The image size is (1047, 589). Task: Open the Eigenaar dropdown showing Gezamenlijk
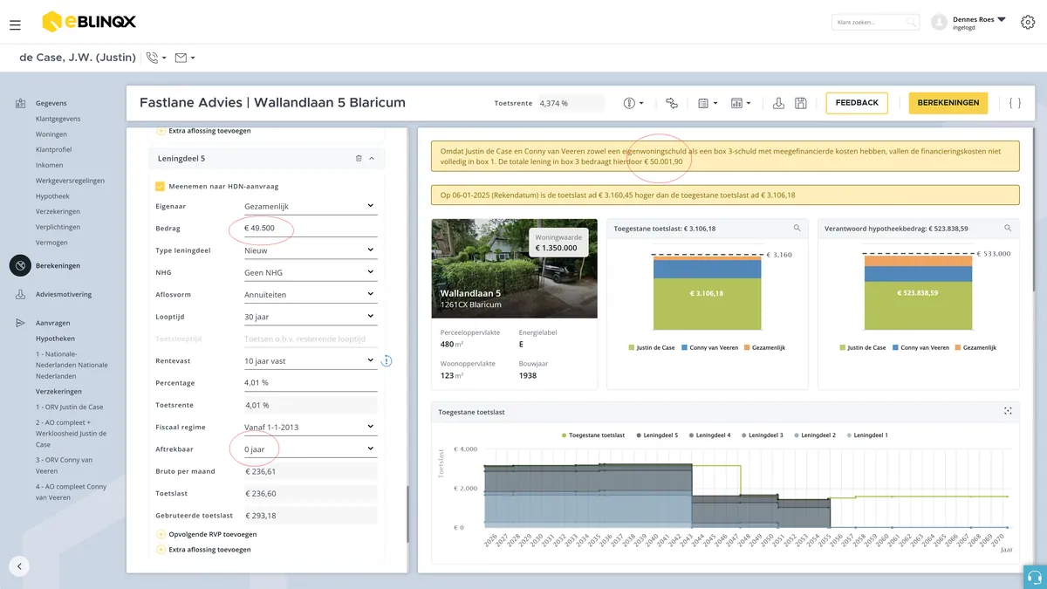coord(309,206)
